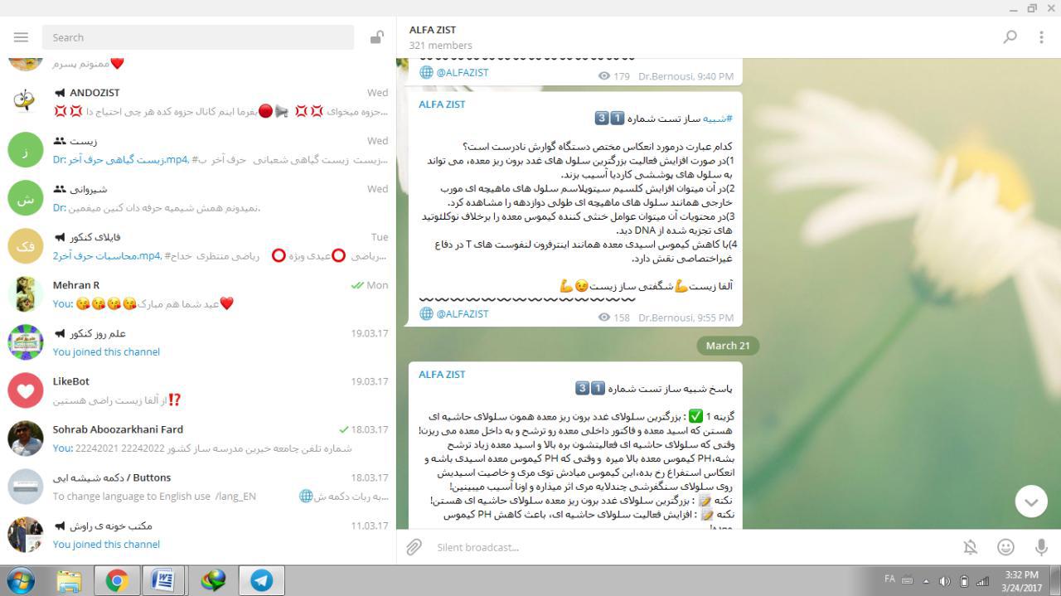1061x596 pixels.
Task: Open Google Chrome from the taskbar
Action: point(117,581)
